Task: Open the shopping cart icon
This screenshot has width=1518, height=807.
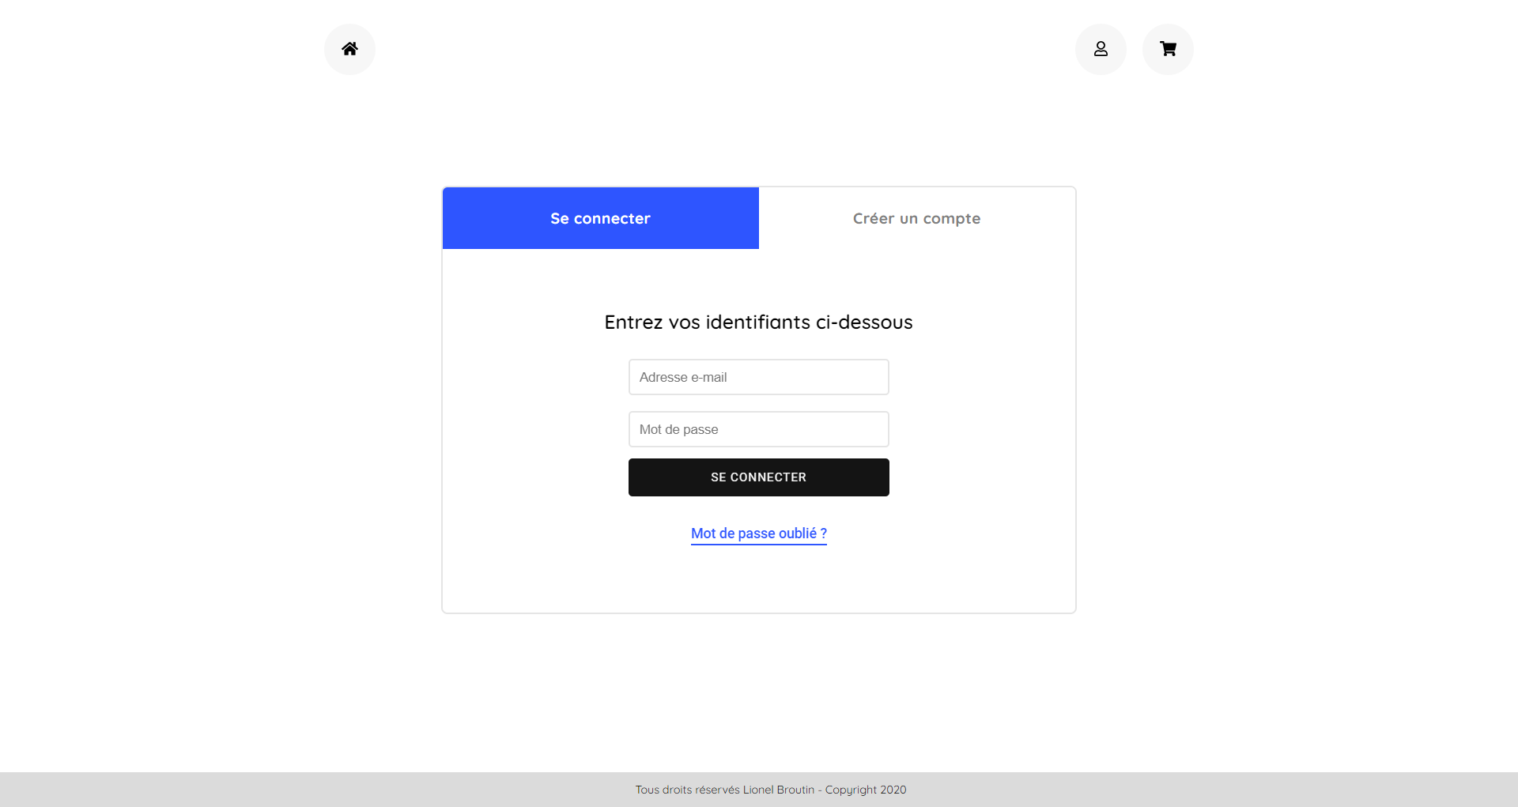Action: (x=1168, y=49)
